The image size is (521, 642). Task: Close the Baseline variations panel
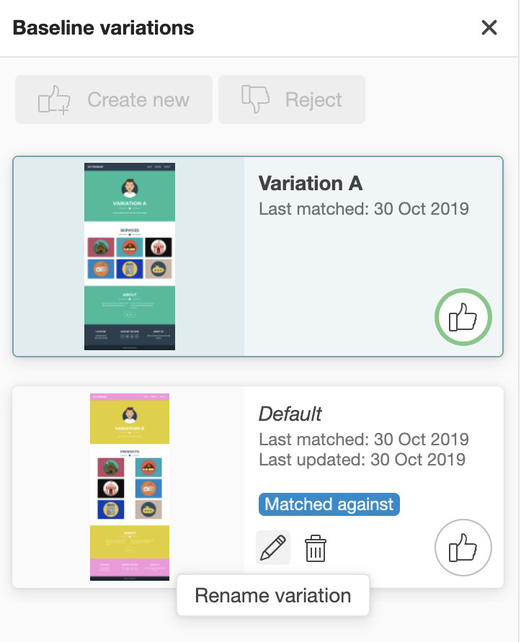click(x=489, y=28)
